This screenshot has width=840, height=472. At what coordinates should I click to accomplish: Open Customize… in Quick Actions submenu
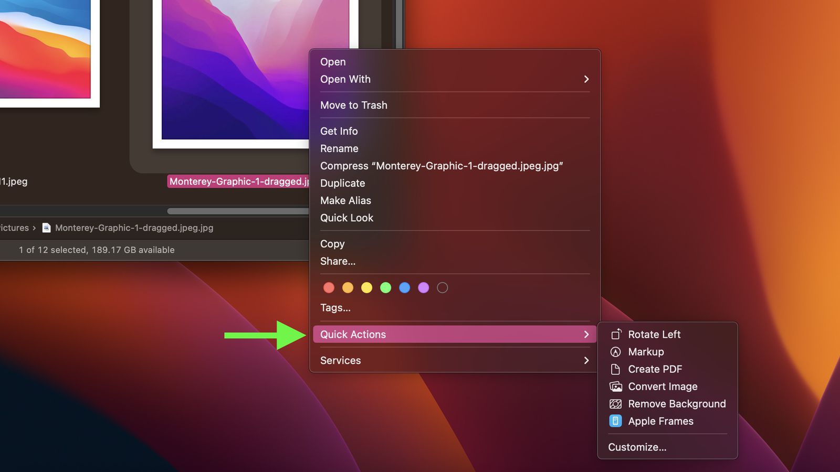click(x=637, y=447)
